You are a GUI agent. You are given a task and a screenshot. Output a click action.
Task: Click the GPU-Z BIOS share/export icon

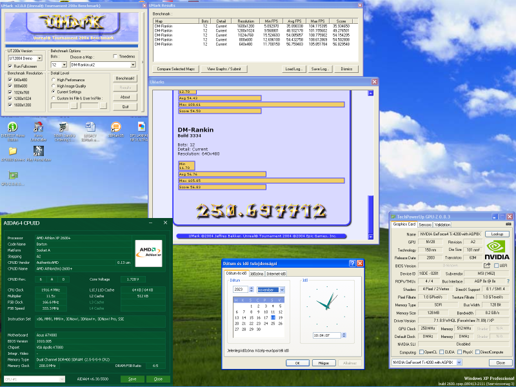coord(487,265)
